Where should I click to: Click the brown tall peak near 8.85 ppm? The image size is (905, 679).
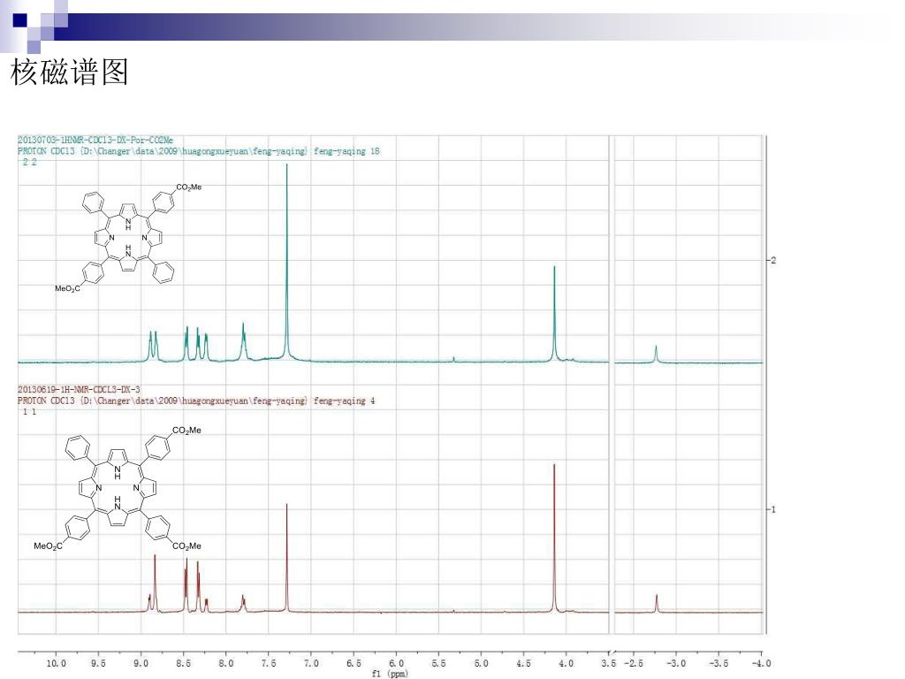coord(155,584)
